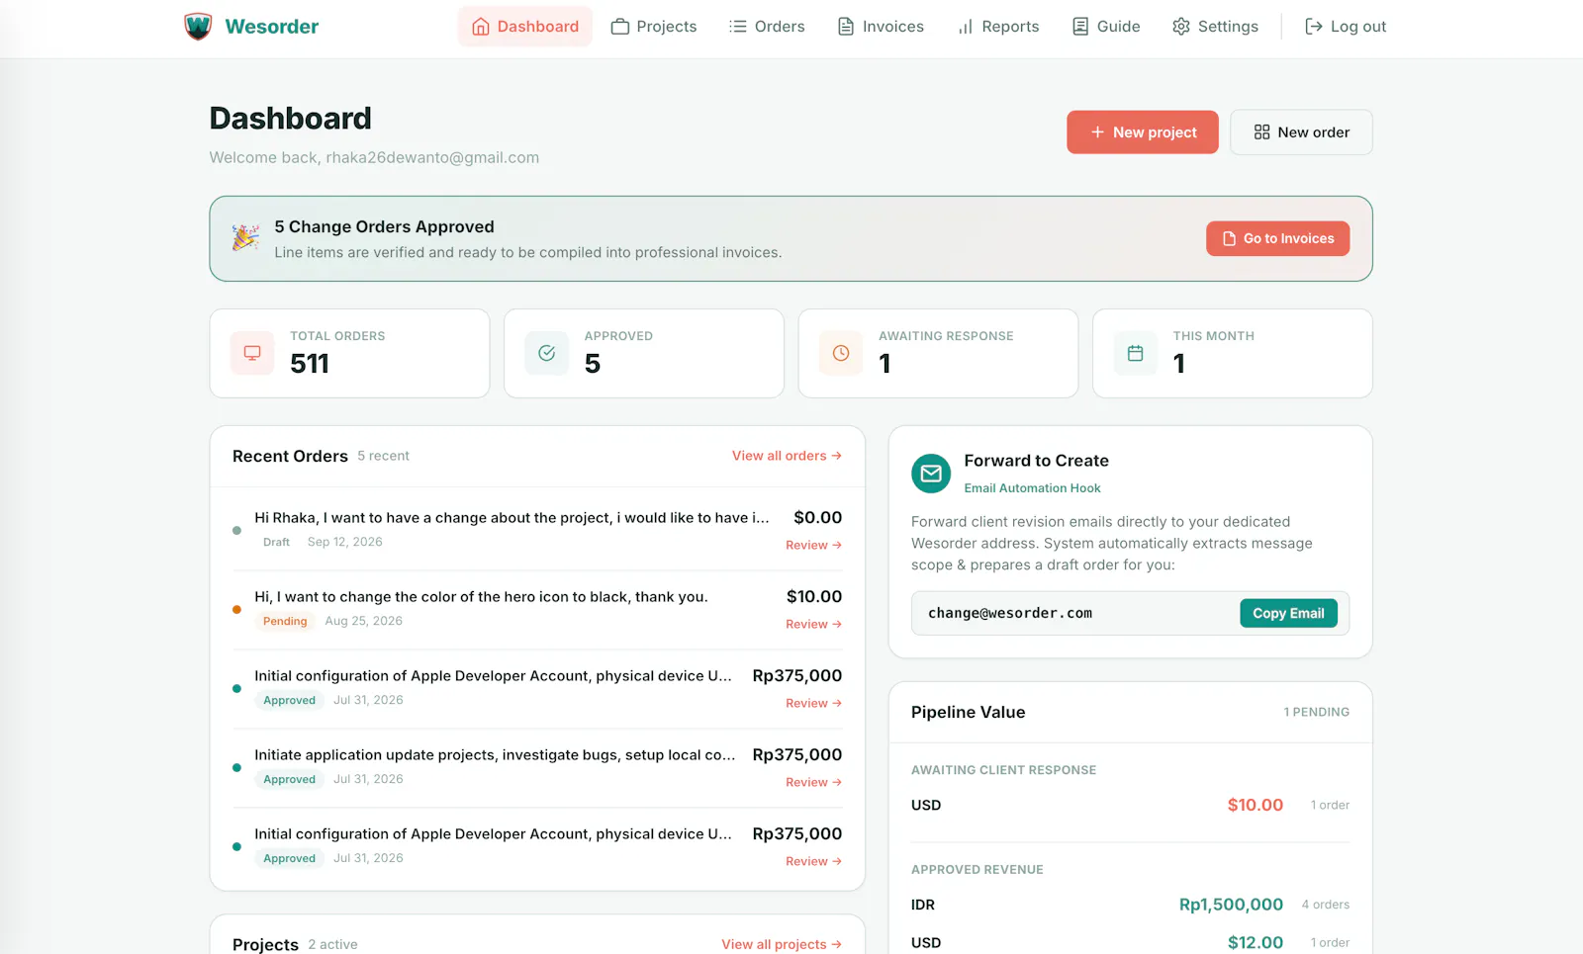The width and height of the screenshot is (1583, 954).
Task: Click the Sep 12, 2026 order date
Action: (344, 542)
